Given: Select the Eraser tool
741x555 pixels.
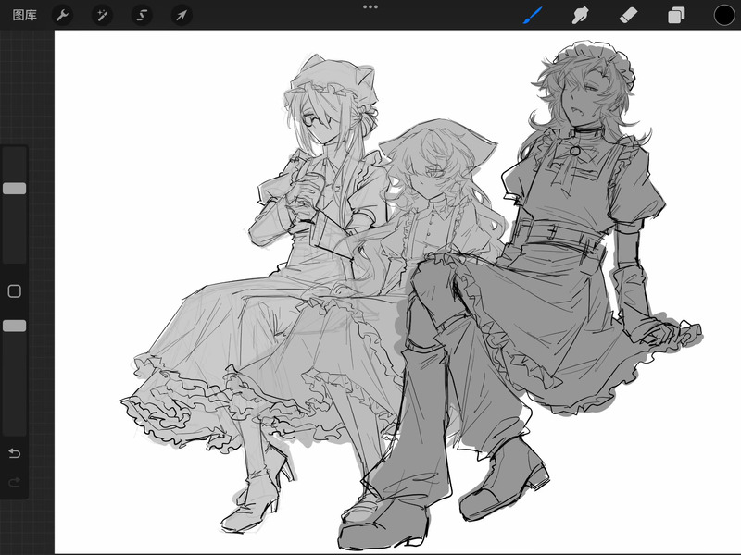Looking at the screenshot, I should click(x=628, y=15).
